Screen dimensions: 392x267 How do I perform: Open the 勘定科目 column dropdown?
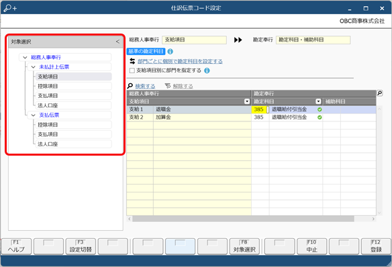coord(318,101)
